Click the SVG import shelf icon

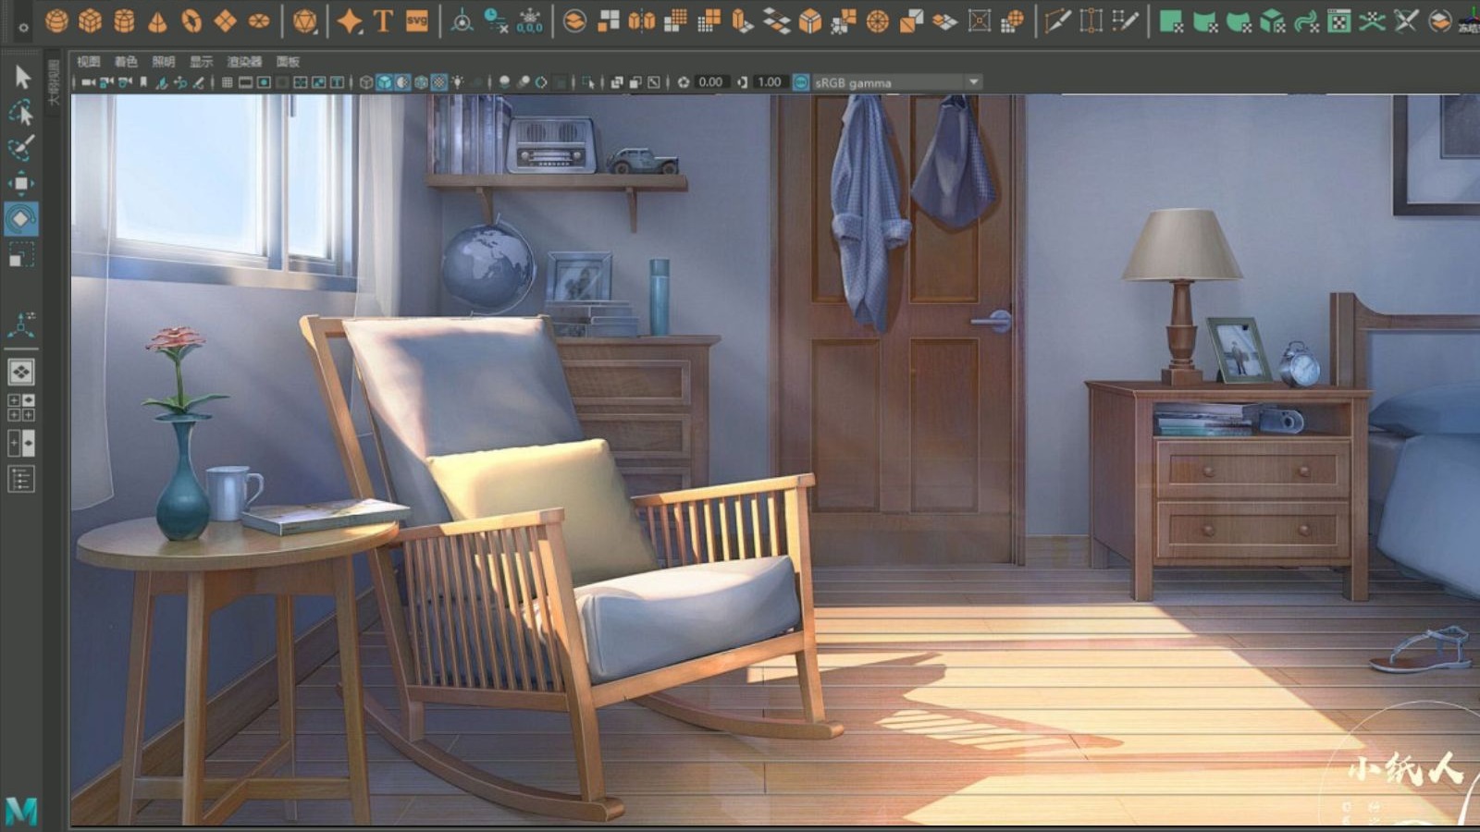pyautogui.click(x=417, y=20)
